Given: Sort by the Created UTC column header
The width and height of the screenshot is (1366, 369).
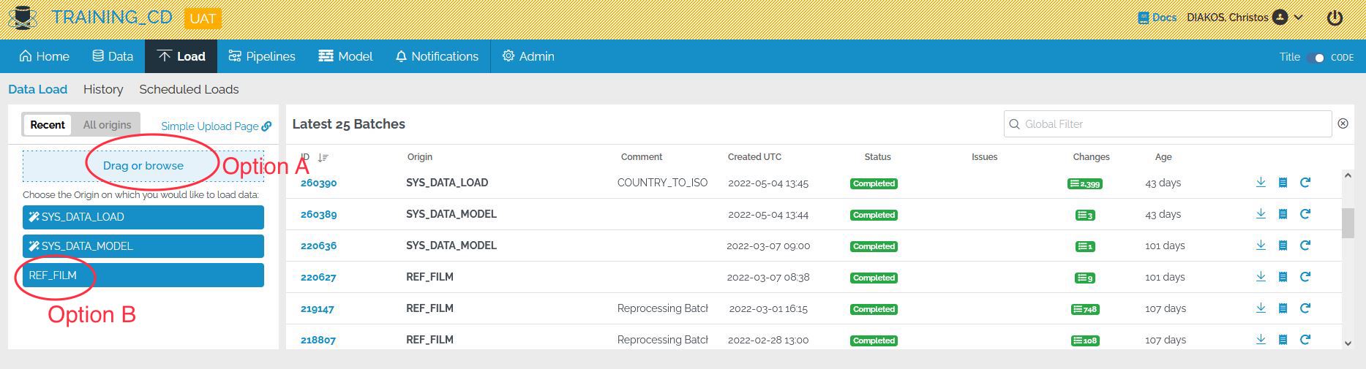Looking at the screenshot, I should tap(754, 157).
